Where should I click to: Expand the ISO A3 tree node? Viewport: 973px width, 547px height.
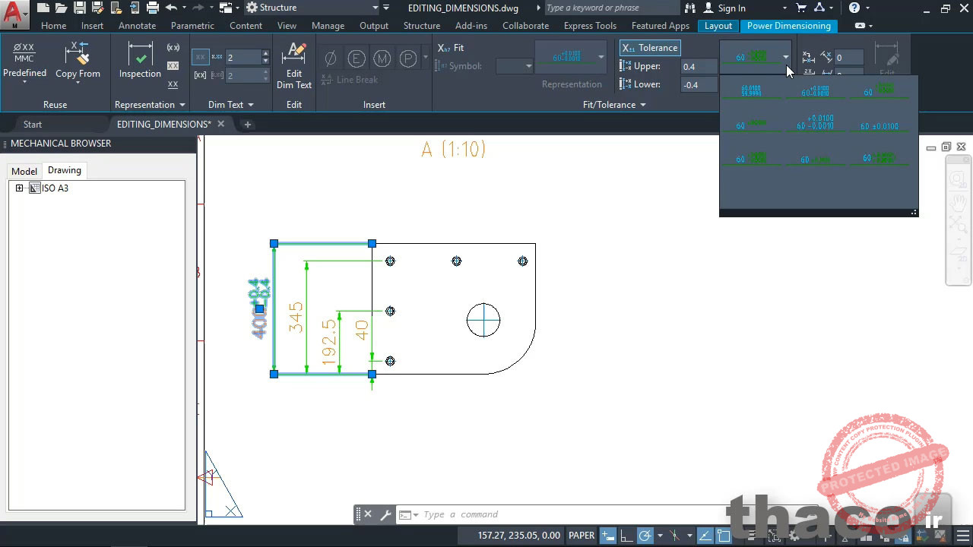point(19,188)
